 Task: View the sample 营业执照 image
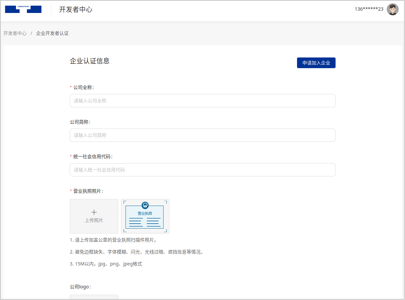[145, 216]
